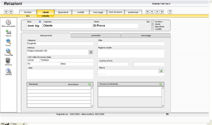Click the first empty Riferimenti row
Viewport: 212px width, 125px height.
[x=59, y=88]
